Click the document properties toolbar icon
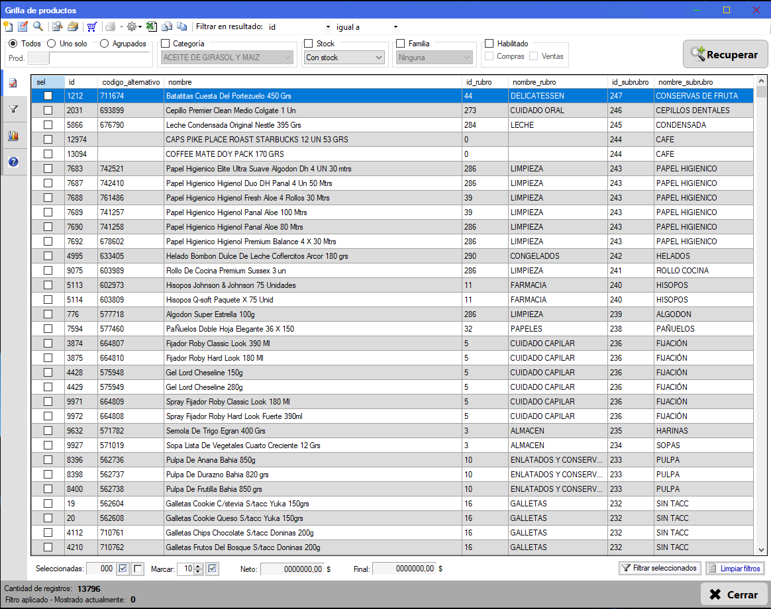 (58, 26)
